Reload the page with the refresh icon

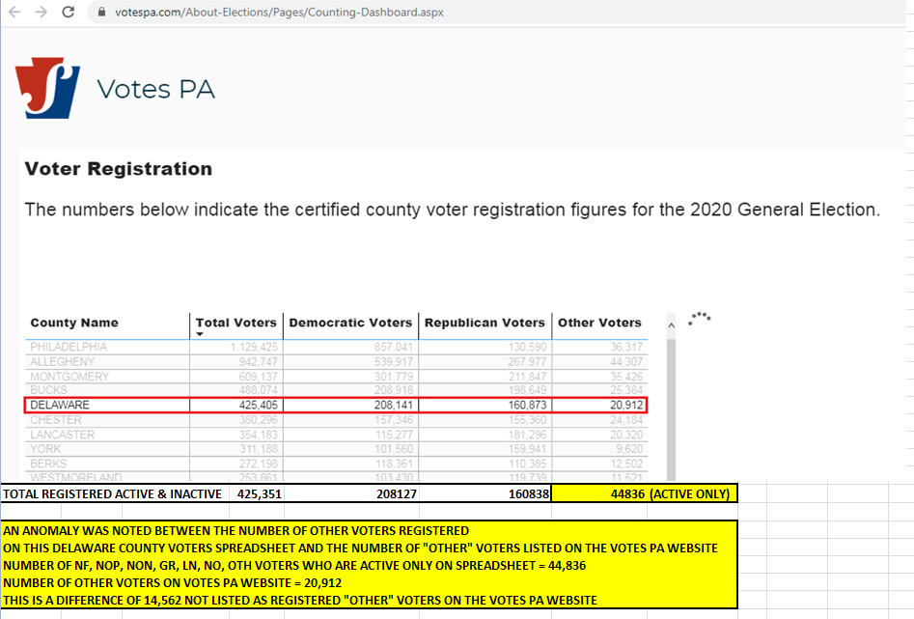(x=69, y=12)
